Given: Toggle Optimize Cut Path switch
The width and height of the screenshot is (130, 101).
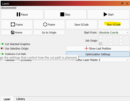Looking at the screenshot, I should tap(2, 54).
